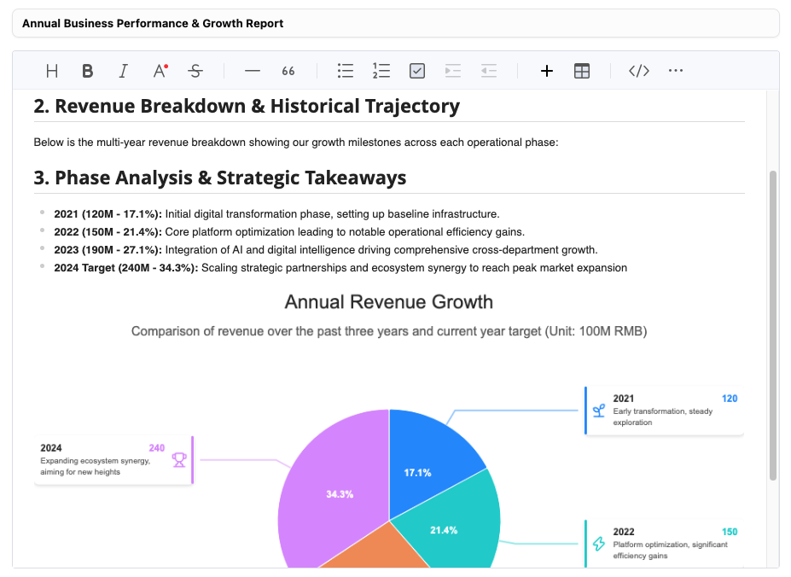Click the Annual Revenue Growth chart title
This screenshot has width=791, height=577.
tap(388, 302)
